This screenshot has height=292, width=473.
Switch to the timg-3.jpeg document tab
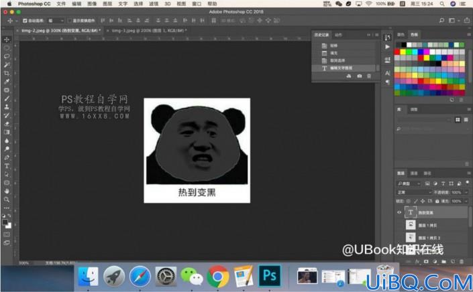[x=149, y=30]
